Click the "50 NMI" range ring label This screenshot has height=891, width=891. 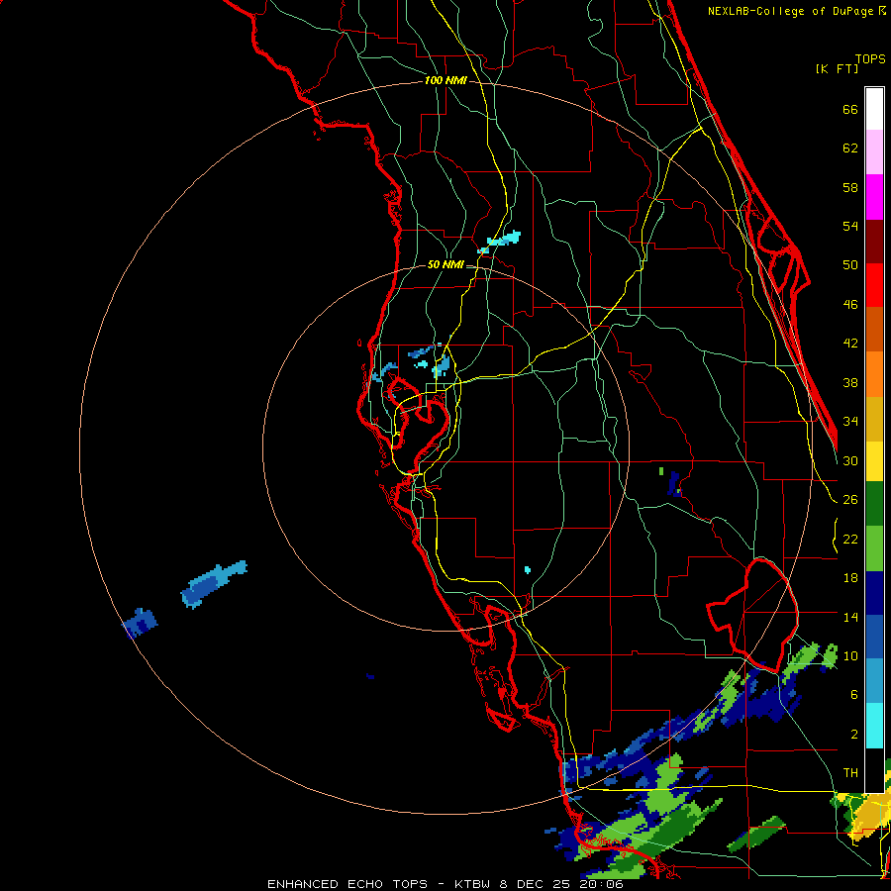(x=445, y=264)
